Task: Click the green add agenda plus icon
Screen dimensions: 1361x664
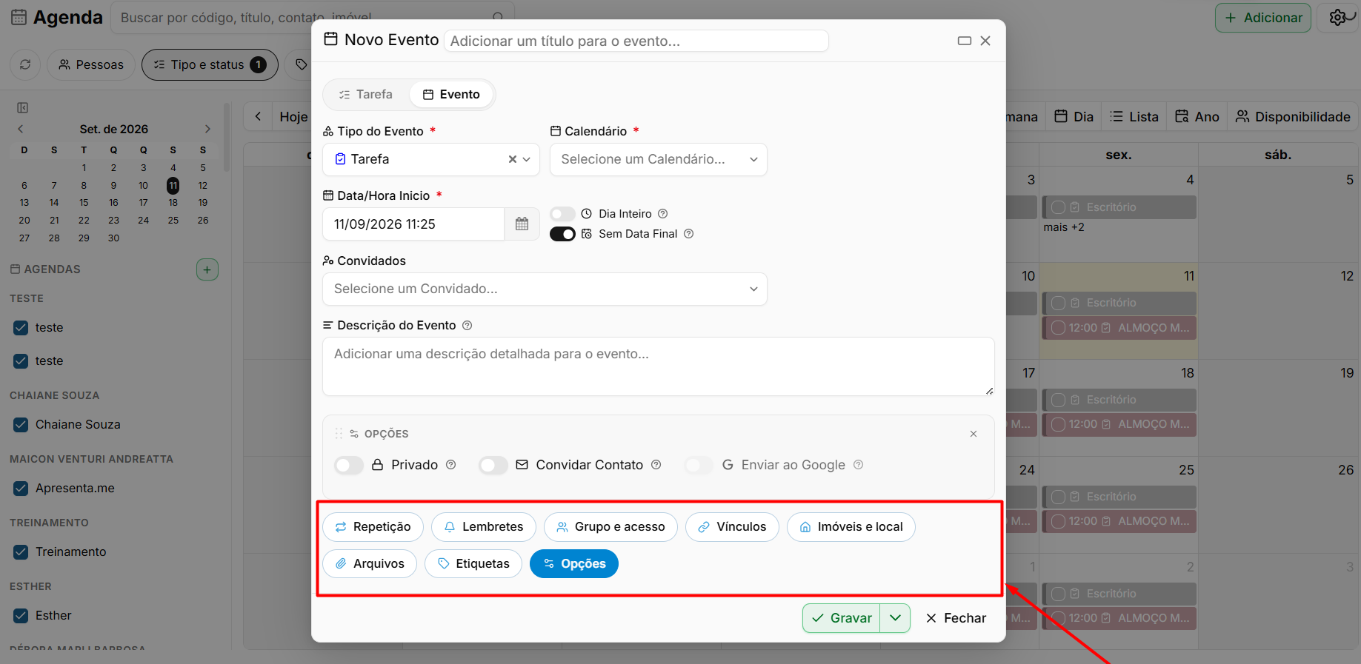Action: [207, 269]
